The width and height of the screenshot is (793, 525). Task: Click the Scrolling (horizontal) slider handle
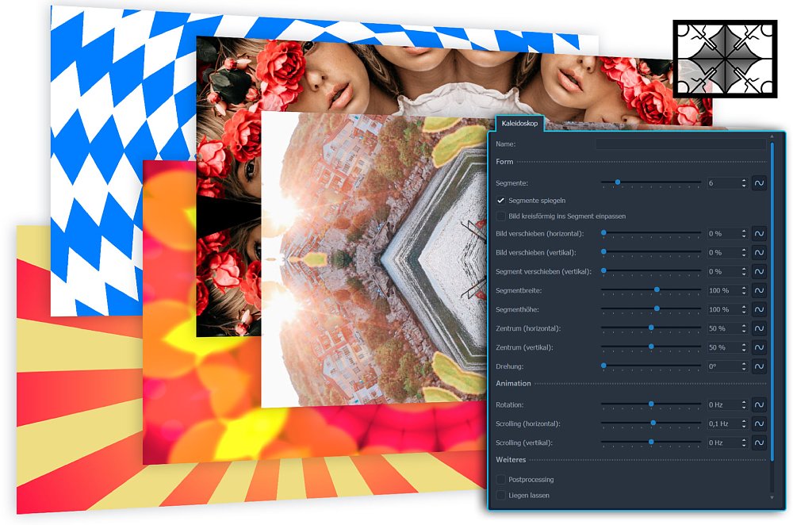click(x=653, y=423)
